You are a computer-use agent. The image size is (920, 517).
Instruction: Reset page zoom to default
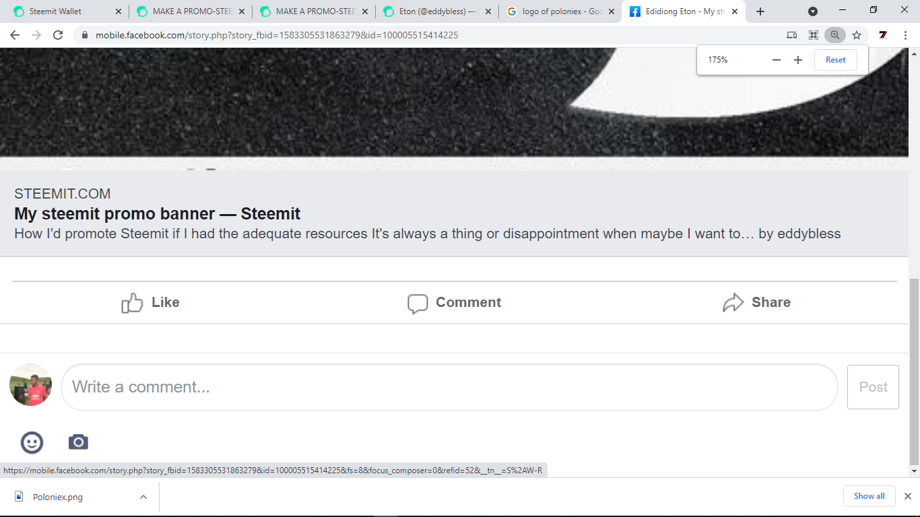tap(835, 60)
